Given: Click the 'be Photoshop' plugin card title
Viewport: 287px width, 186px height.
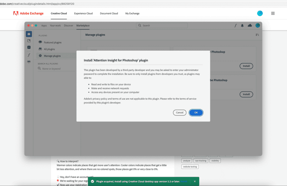Looking at the screenshot, I should (x=218, y=80).
